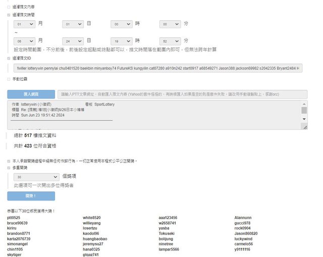Check the 本人承諾 fair-draw agreement checkbox
Screen dimensions: 323x257
9,161
